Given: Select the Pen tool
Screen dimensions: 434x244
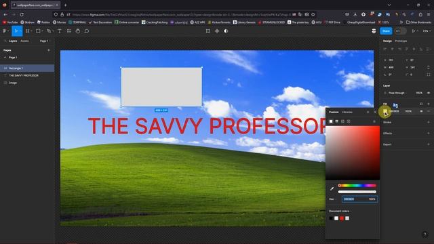Looking at the screenshot, I should click(x=49, y=31).
